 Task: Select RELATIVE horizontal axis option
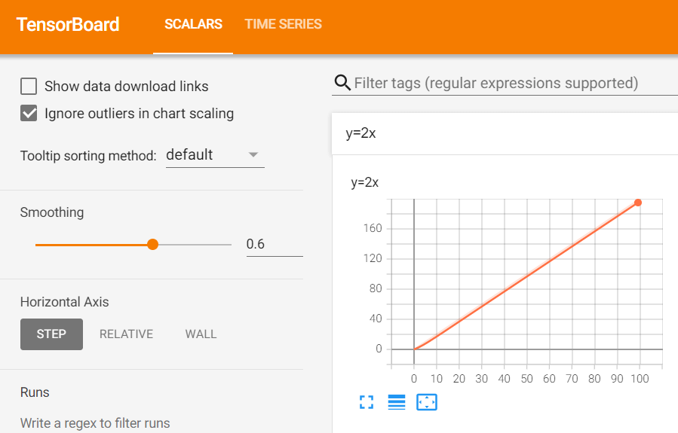[126, 334]
